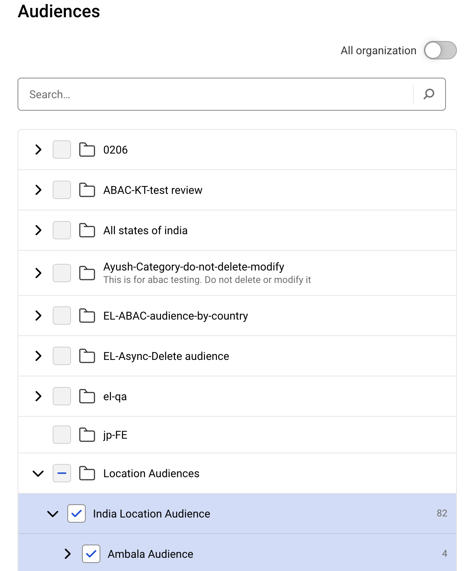The height and width of the screenshot is (571, 473).
Task: Uncheck the India Location Audience checkbox
Action: point(77,513)
